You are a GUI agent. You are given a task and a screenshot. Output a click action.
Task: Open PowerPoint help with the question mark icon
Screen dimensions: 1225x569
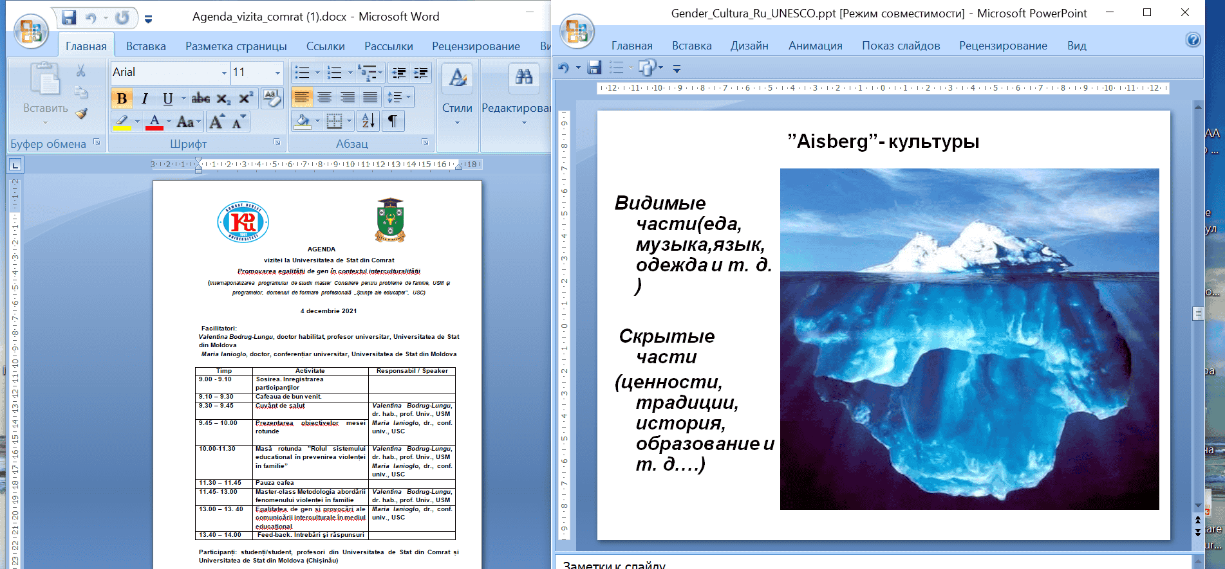pos(1193,40)
